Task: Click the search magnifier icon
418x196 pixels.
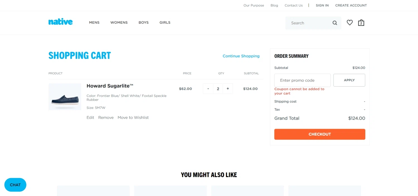Action: click(x=335, y=23)
